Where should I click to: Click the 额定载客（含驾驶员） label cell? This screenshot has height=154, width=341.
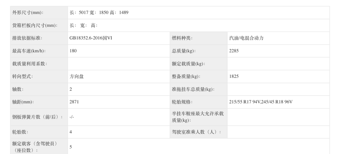click(x=35, y=147)
